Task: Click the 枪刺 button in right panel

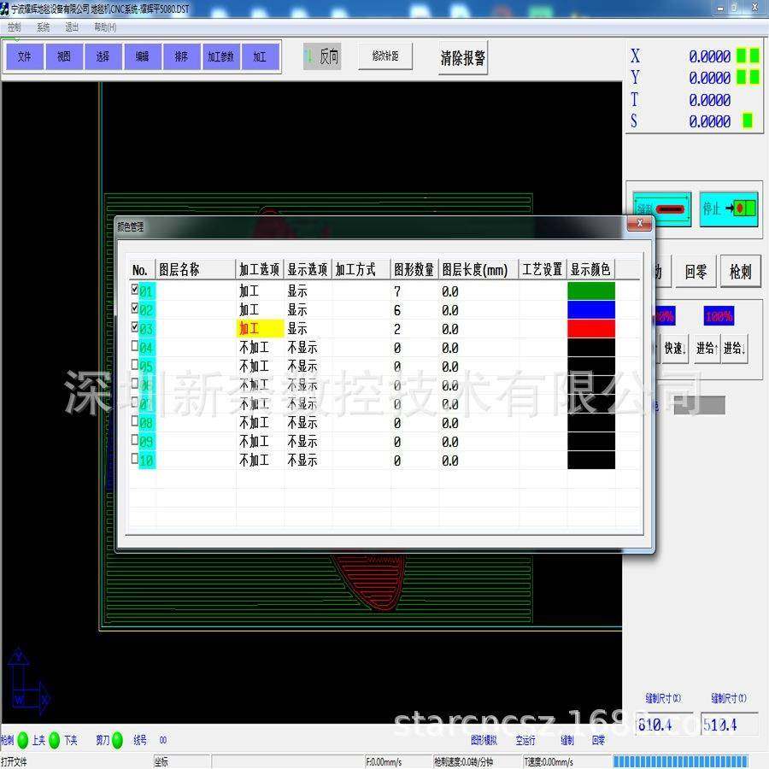Action: point(740,271)
